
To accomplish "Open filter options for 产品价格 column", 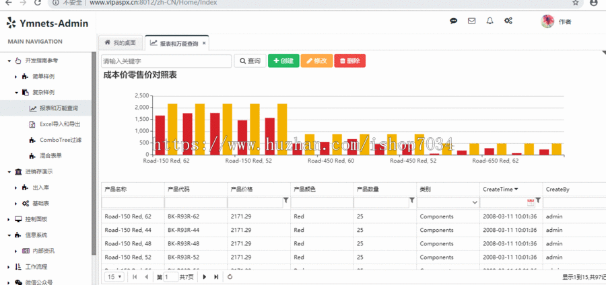I will [x=285, y=200].
